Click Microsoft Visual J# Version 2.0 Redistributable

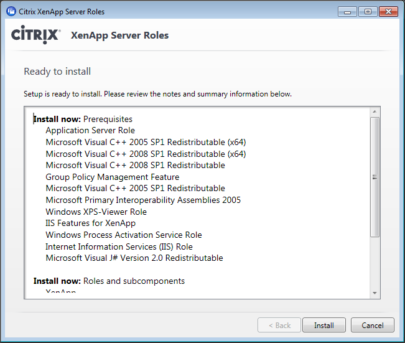tap(134, 258)
